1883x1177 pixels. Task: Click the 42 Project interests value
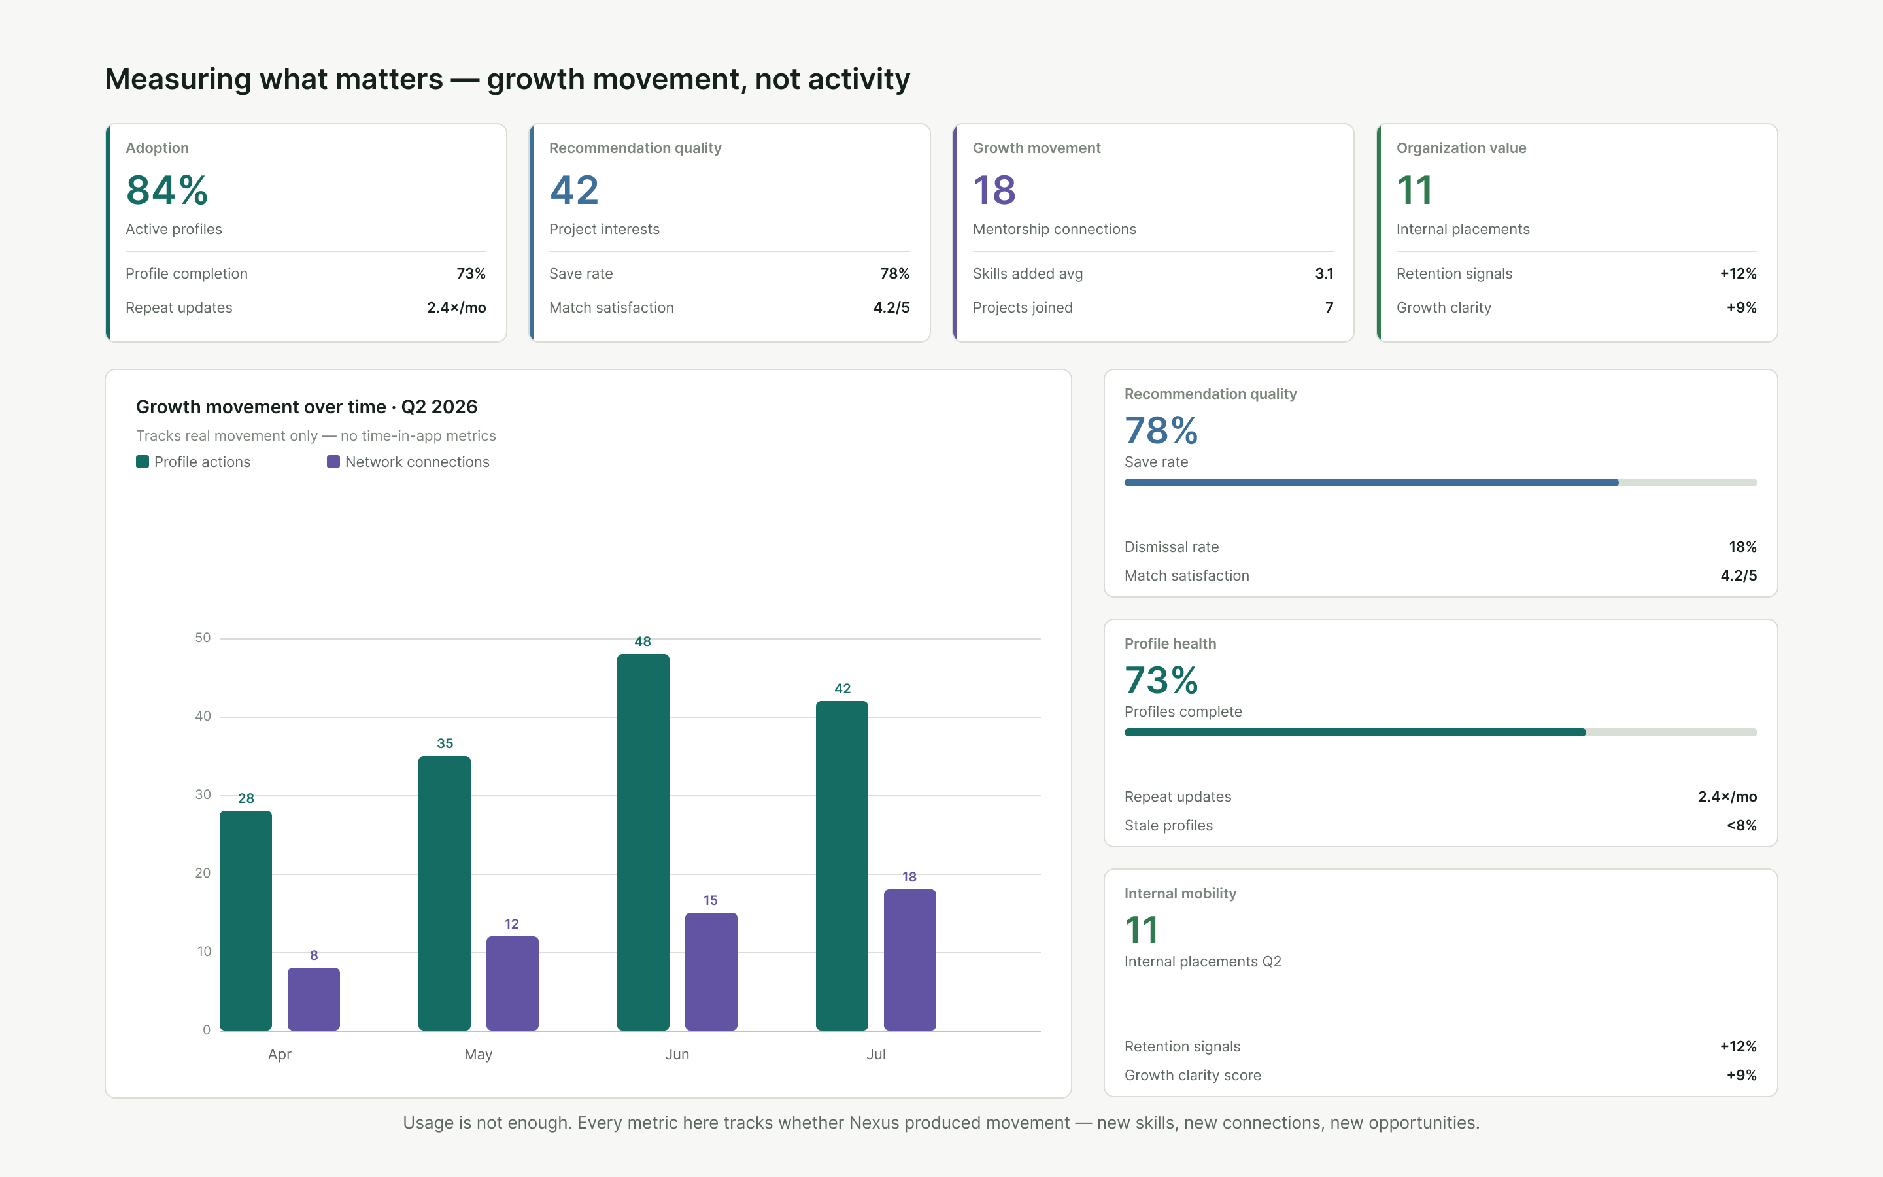click(x=574, y=191)
